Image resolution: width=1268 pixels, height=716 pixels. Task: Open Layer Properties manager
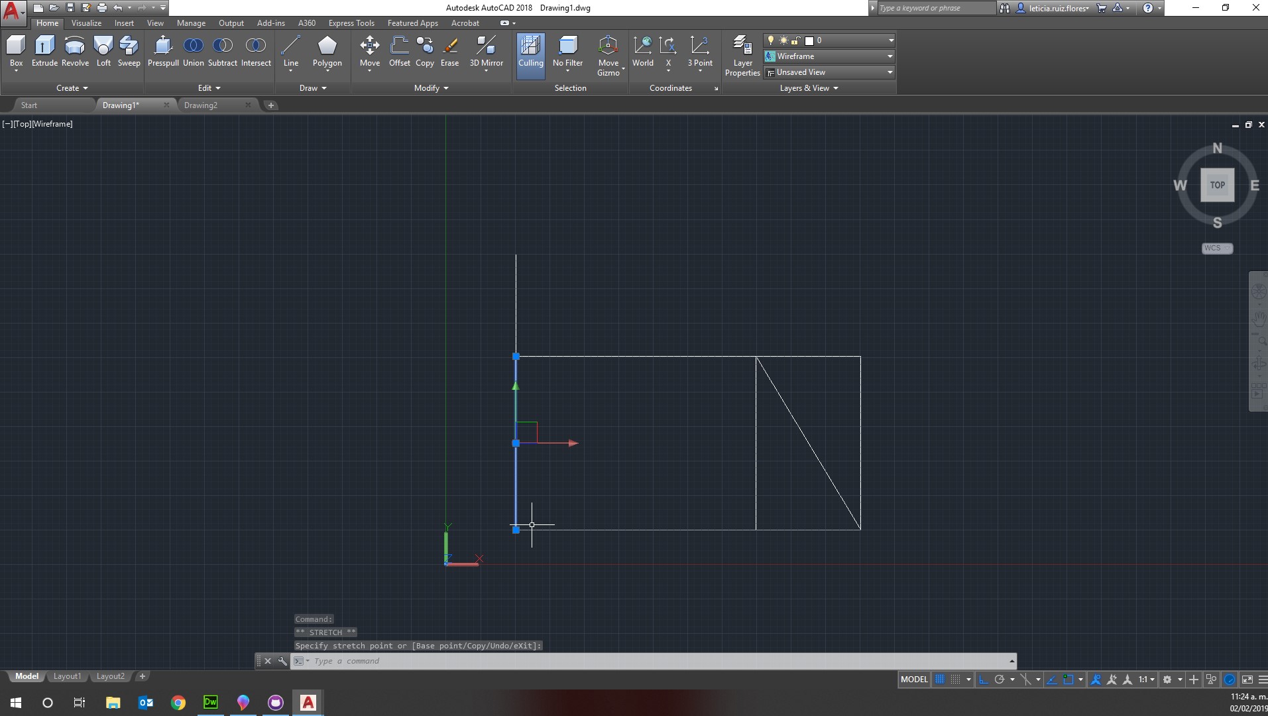coord(742,56)
